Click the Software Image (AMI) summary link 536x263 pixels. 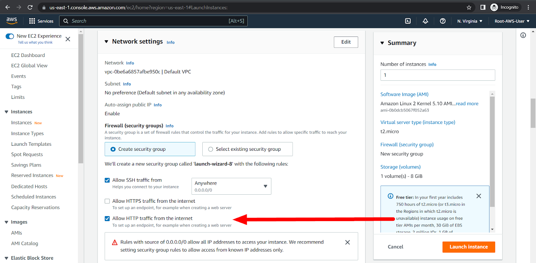click(x=404, y=94)
